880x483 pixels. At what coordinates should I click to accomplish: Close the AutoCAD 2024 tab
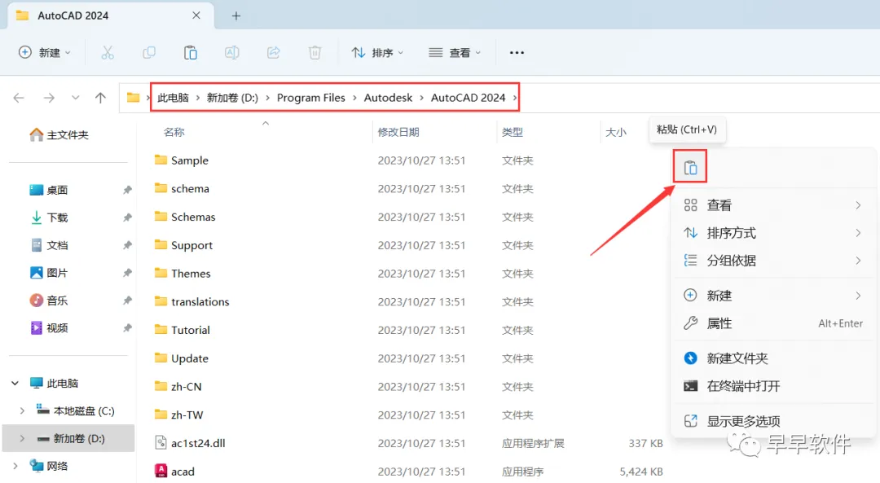coord(196,15)
